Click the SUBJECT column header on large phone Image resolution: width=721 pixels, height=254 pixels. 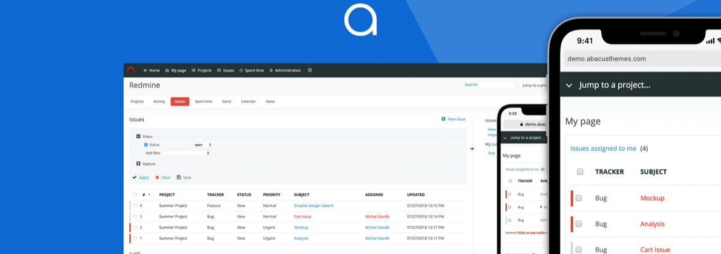tap(653, 172)
